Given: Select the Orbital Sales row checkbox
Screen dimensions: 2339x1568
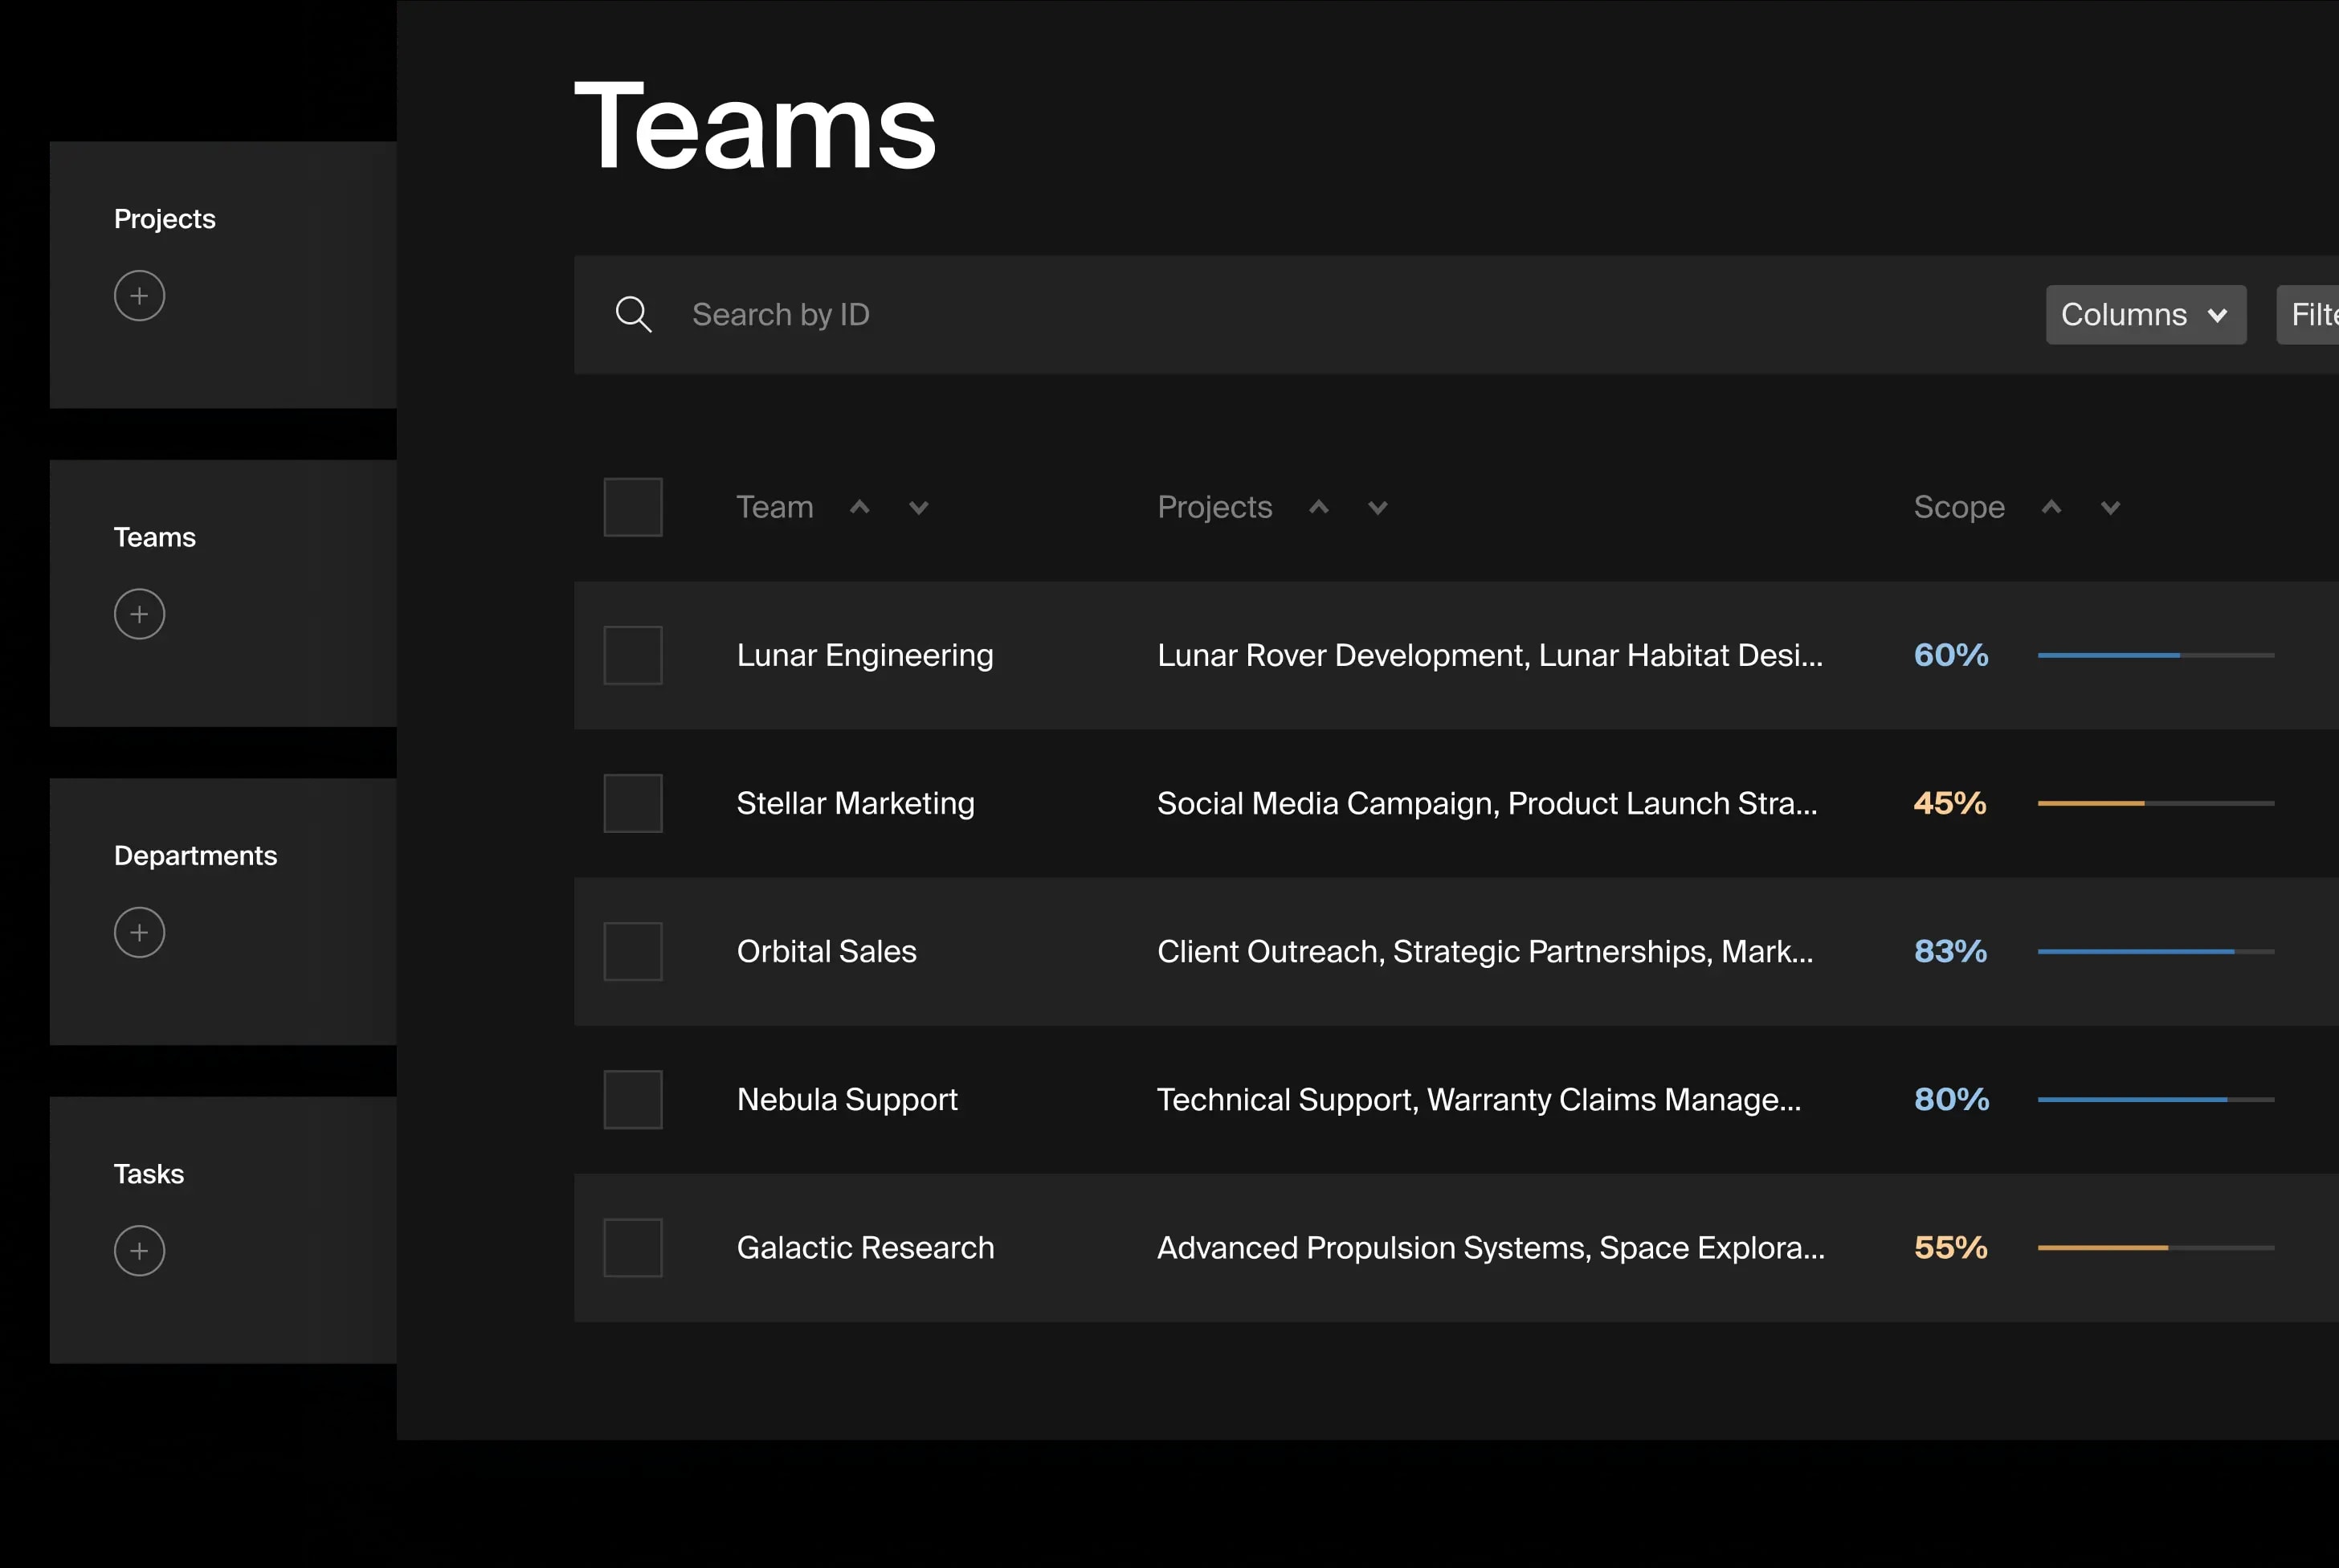Looking at the screenshot, I should (x=633, y=951).
